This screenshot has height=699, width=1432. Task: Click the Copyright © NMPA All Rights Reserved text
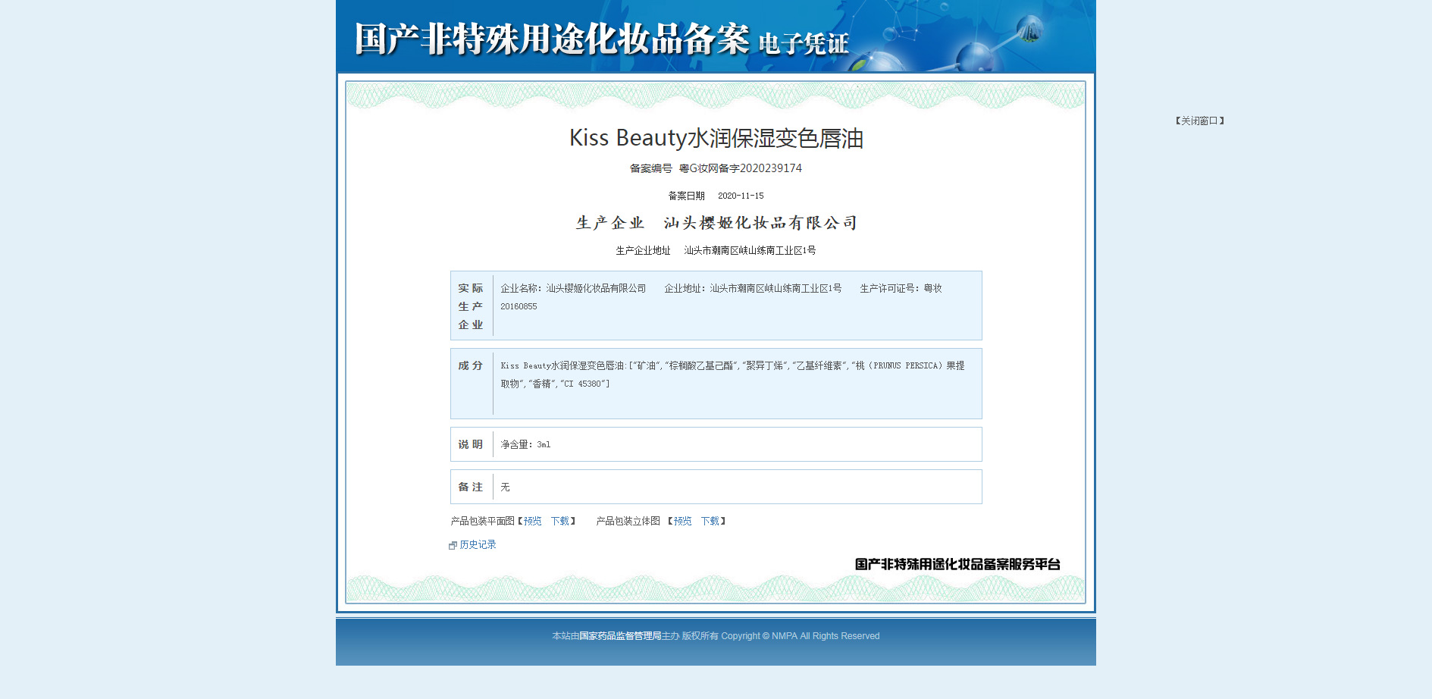click(801, 636)
